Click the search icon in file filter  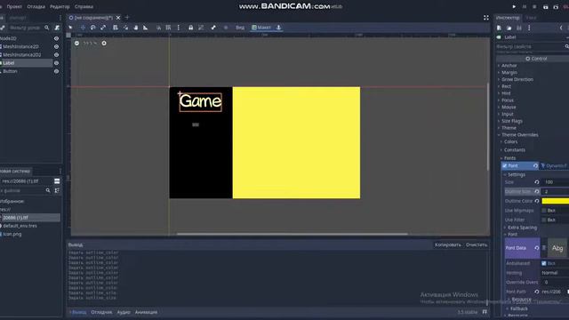pos(48,190)
